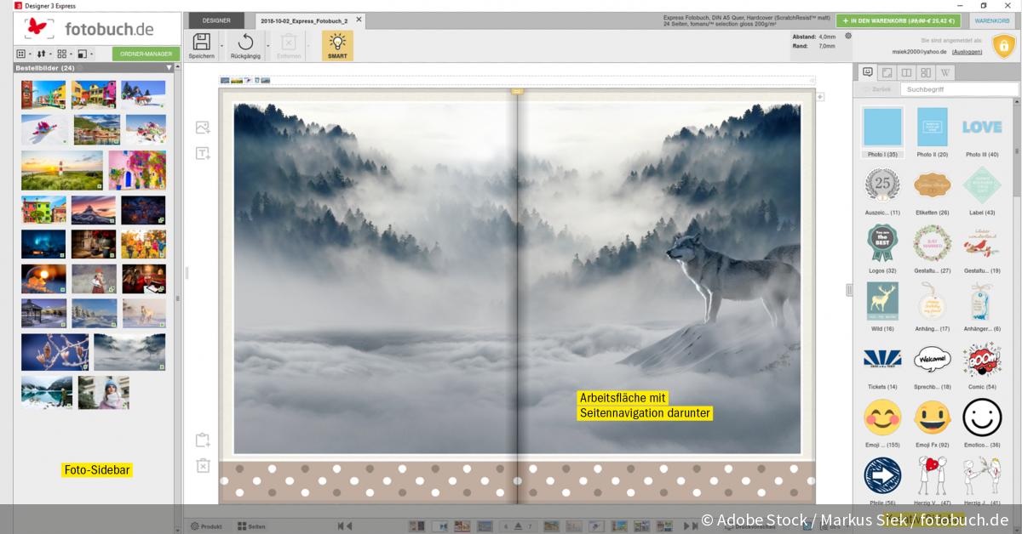Open the ORDNER-MANAGER

146,54
